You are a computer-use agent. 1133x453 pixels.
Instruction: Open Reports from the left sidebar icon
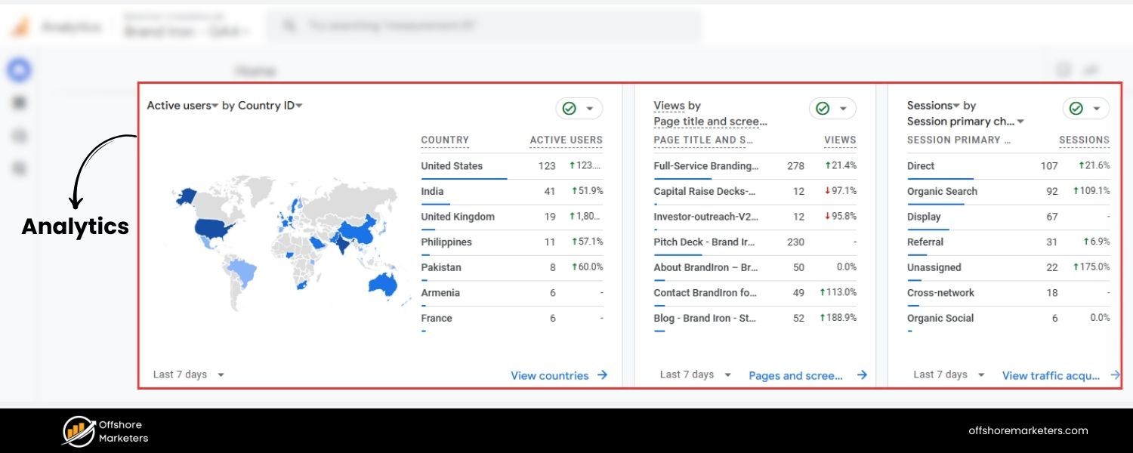tap(18, 102)
